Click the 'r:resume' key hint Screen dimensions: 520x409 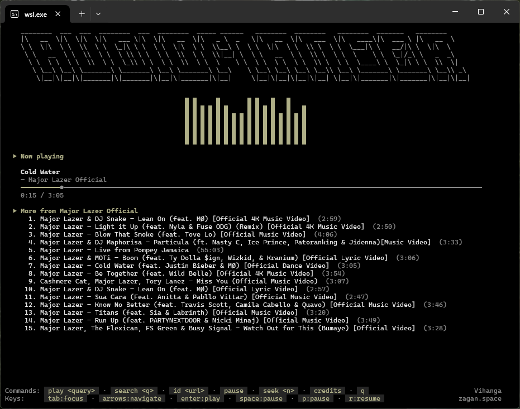365,398
